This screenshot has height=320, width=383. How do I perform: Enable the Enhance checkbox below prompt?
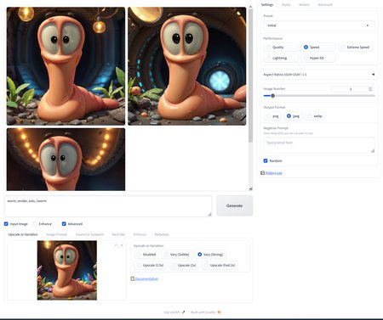[x=35, y=224]
